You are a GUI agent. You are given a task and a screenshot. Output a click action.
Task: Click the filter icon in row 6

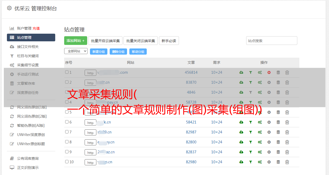pyautogui.click(x=251, y=122)
